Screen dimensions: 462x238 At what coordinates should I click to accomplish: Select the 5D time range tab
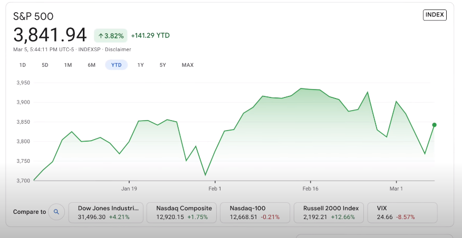pos(45,65)
